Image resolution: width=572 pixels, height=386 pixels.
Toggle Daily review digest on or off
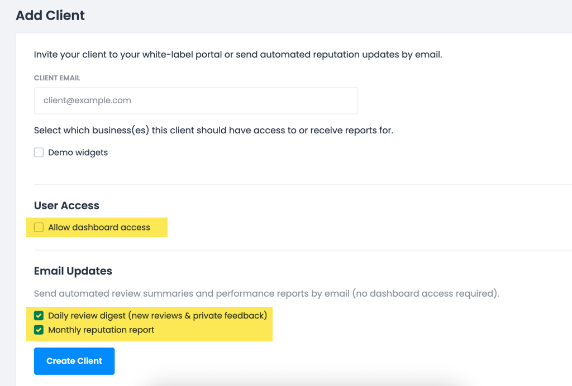tap(39, 315)
